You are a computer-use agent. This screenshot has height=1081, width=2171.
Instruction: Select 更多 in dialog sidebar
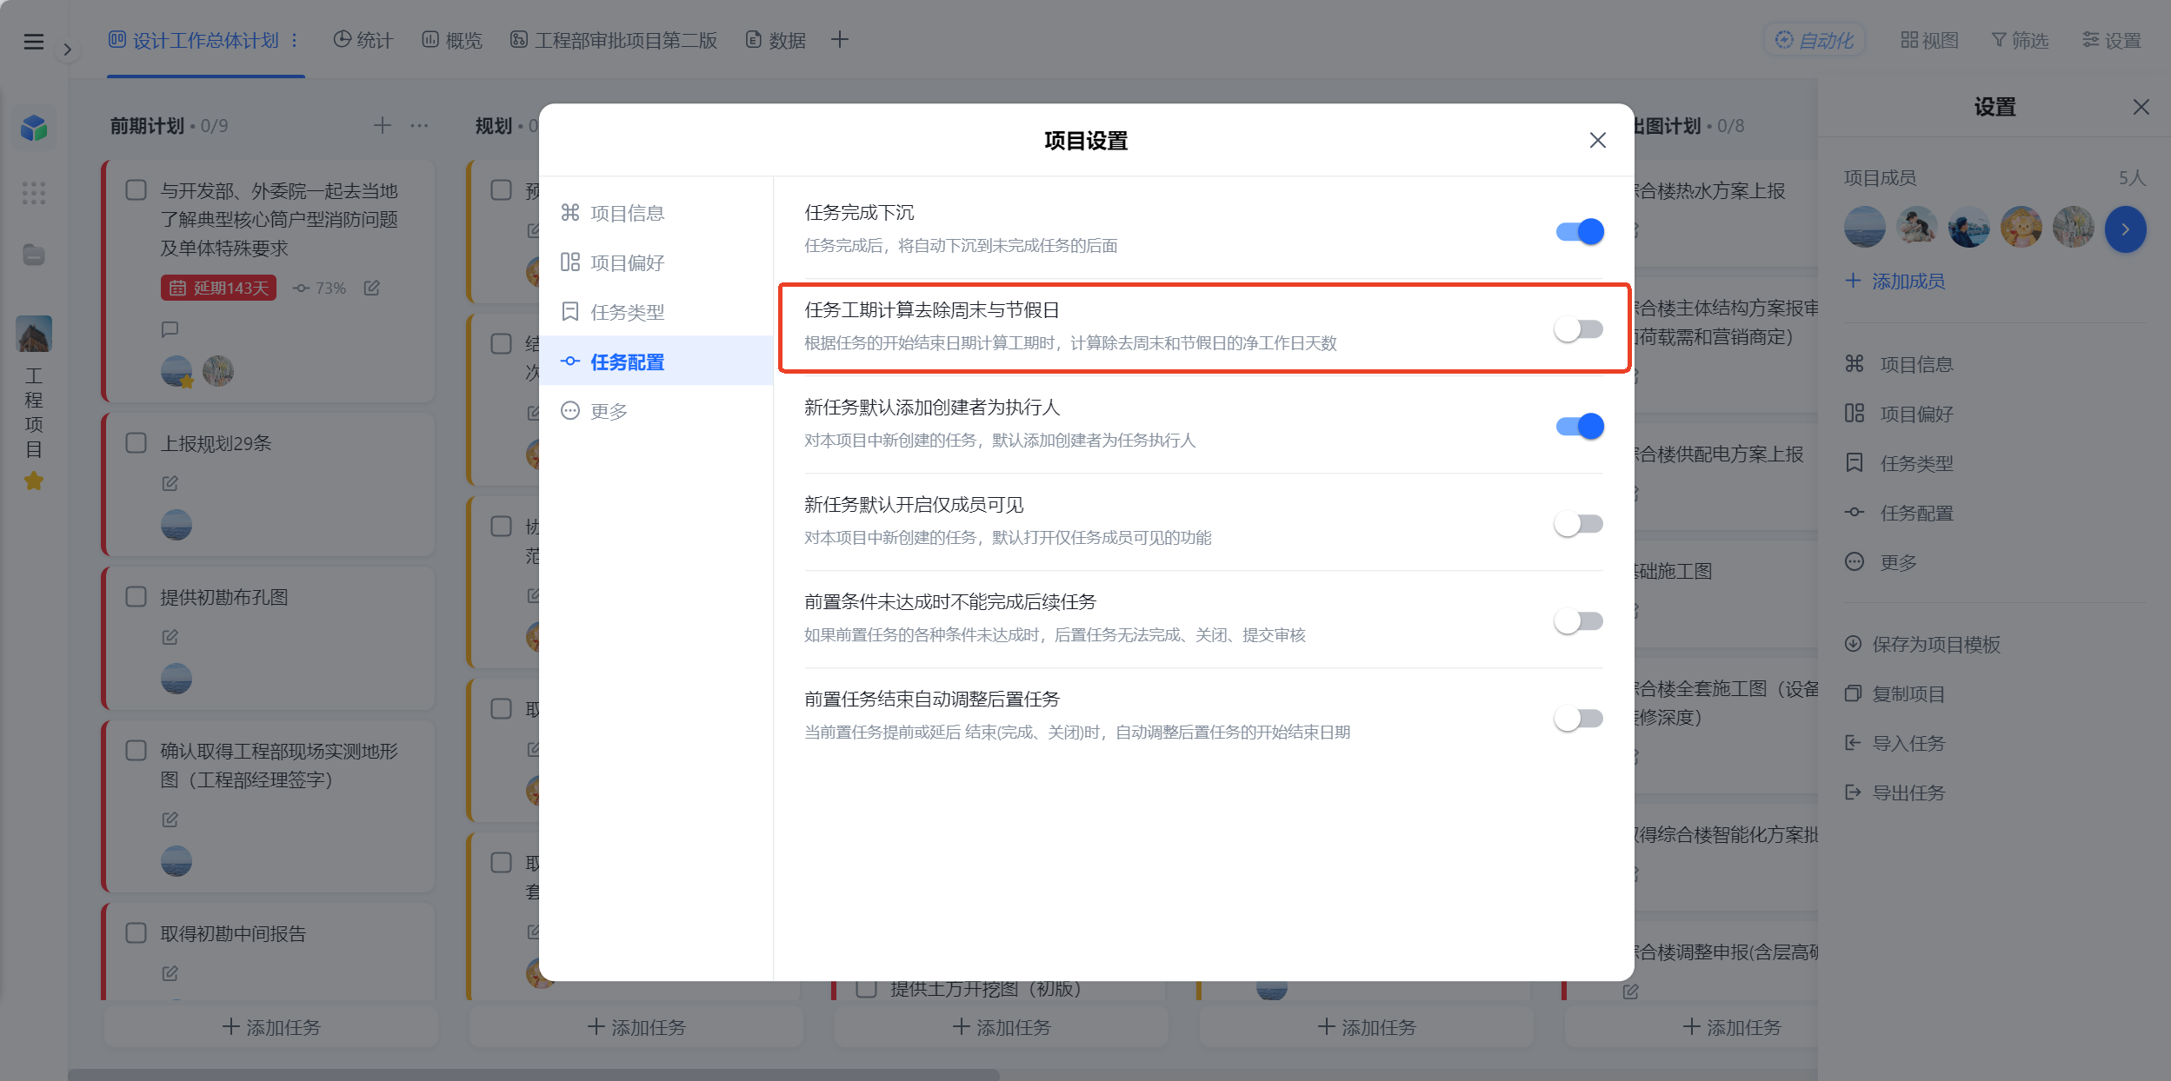pyautogui.click(x=656, y=411)
